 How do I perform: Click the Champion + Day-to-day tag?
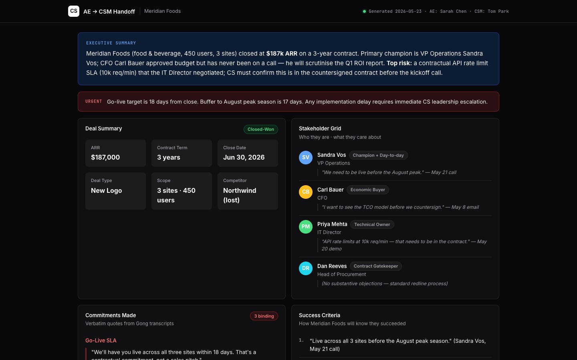click(378, 155)
